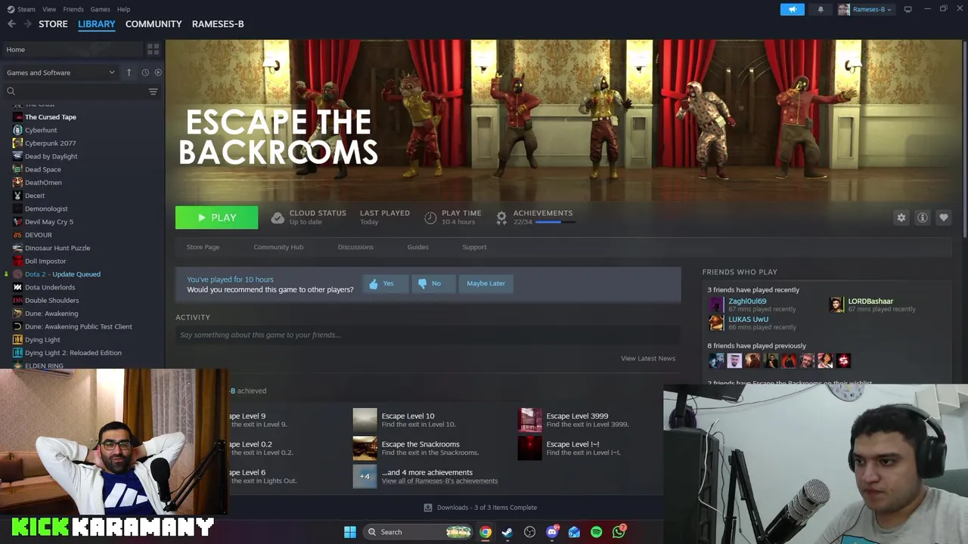This screenshot has width=968, height=544.
Task: Select Dying Light 2: Reloaded Edition
Action: click(73, 353)
